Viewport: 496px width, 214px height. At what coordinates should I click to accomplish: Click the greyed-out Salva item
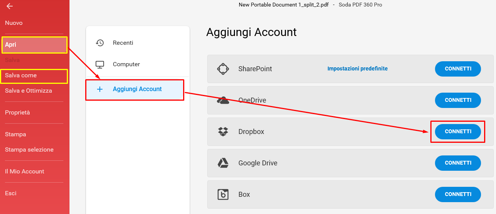tap(12, 60)
